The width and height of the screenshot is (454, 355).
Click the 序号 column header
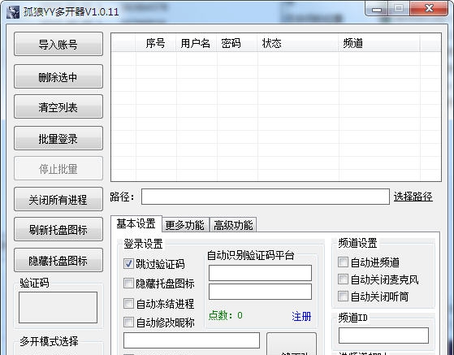click(x=156, y=43)
